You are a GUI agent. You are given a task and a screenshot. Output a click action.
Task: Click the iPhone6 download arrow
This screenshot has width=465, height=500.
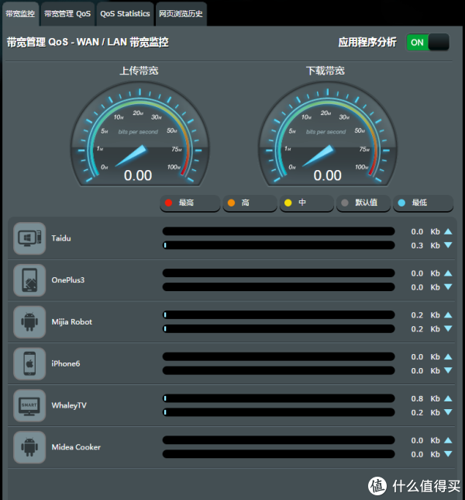[x=448, y=371]
